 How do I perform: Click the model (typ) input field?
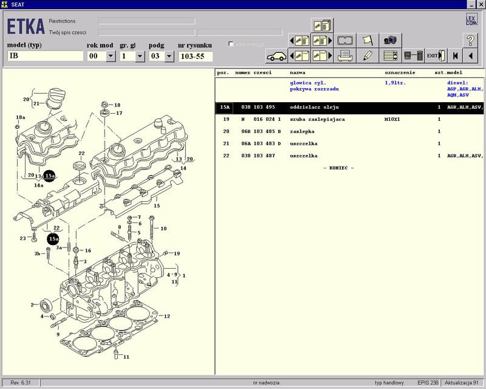pos(45,56)
